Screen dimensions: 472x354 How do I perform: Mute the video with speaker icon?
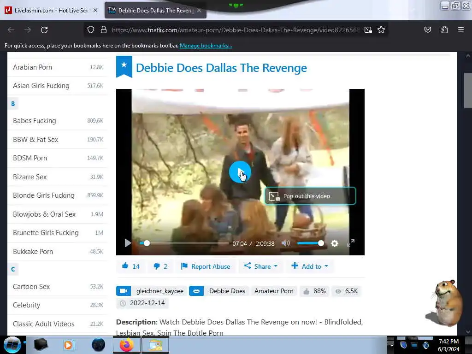285,243
